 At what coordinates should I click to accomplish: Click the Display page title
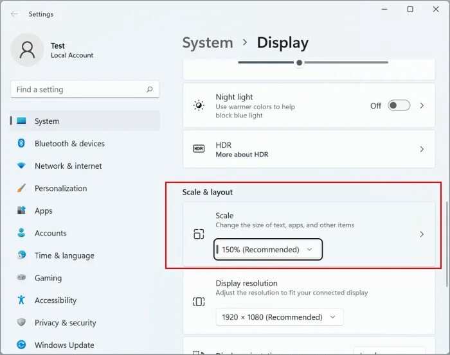pos(283,43)
